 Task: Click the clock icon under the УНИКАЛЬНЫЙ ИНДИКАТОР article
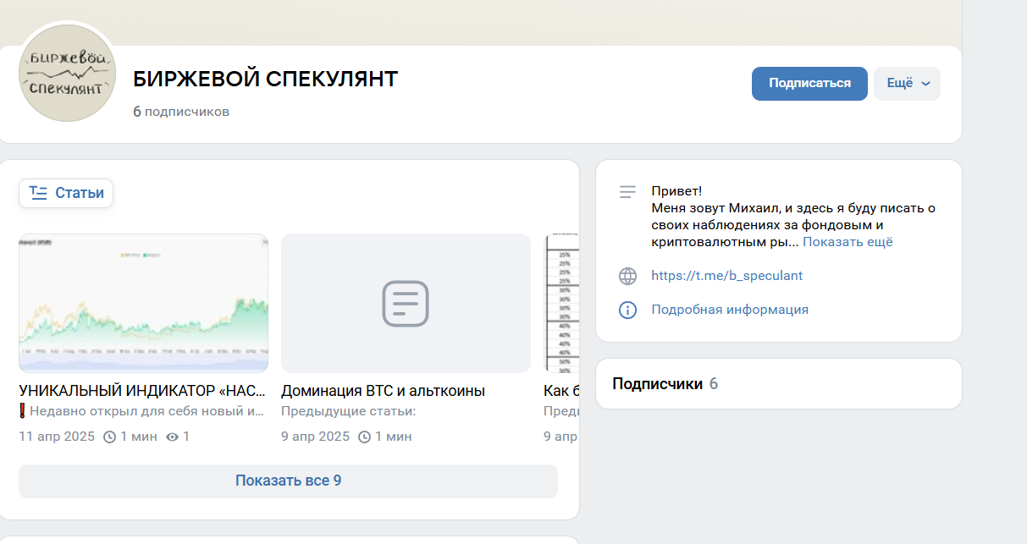coord(109,437)
